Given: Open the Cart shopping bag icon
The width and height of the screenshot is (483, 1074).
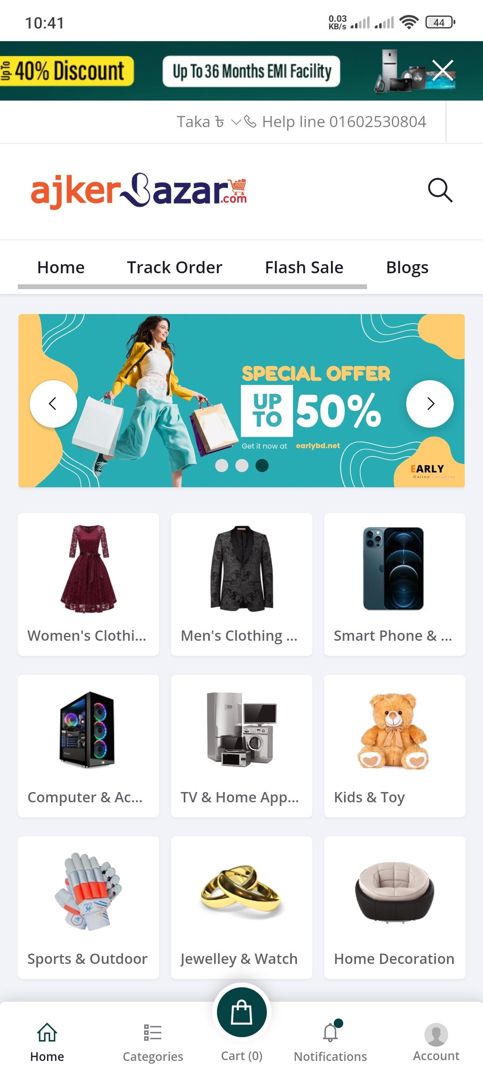Looking at the screenshot, I should 242,1012.
